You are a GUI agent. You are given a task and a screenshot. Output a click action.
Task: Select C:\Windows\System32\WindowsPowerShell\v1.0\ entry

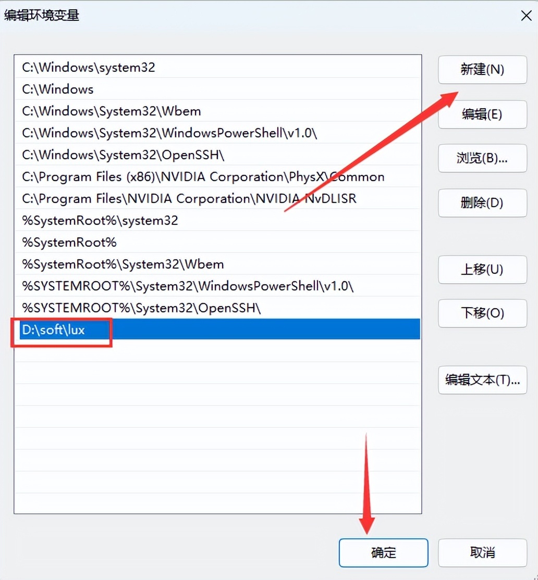click(x=217, y=133)
